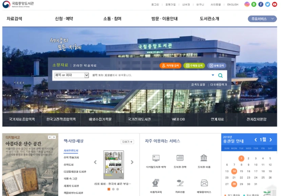Open the 도서관소개 main menu
This screenshot has width=281, height=196.
click(209, 19)
